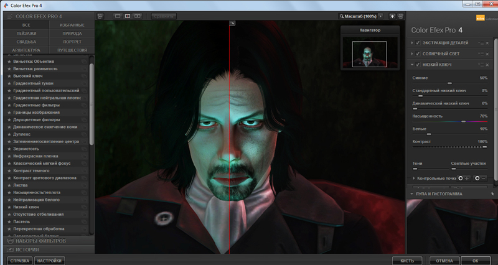Adjust the Сияние slider handle
Image resolution: width=498 pixels, height=265 pixels.
[x=449, y=83]
